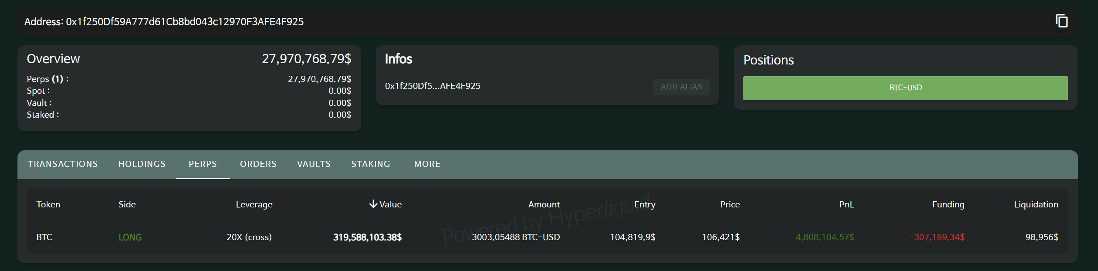Expand the More menu
Screen dimensions: 1098x271
[x=427, y=164]
